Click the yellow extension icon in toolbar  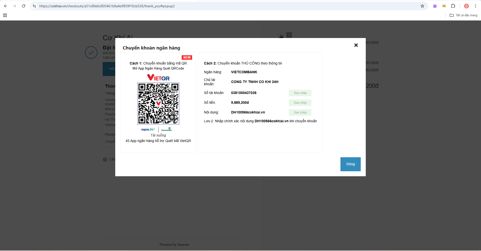click(444, 6)
